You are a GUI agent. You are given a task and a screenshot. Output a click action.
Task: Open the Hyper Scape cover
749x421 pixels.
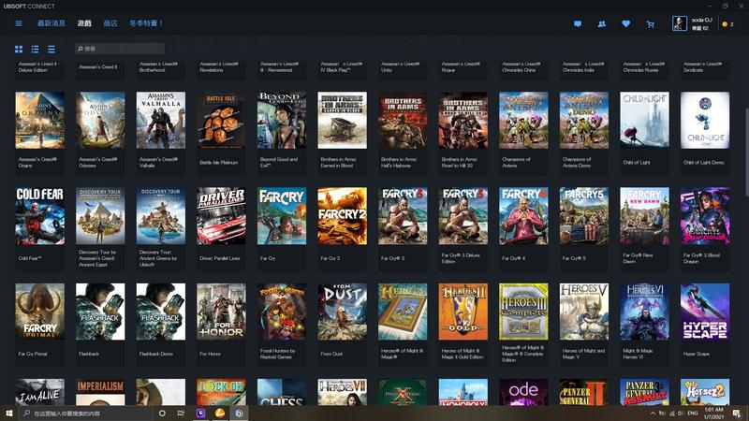[x=705, y=312]
